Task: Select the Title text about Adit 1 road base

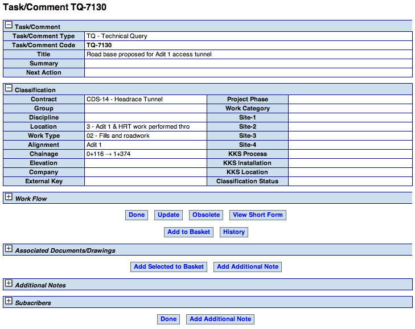Action: 149,55
